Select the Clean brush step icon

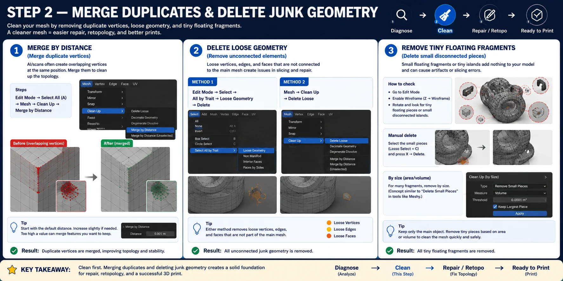pos(445,15)
